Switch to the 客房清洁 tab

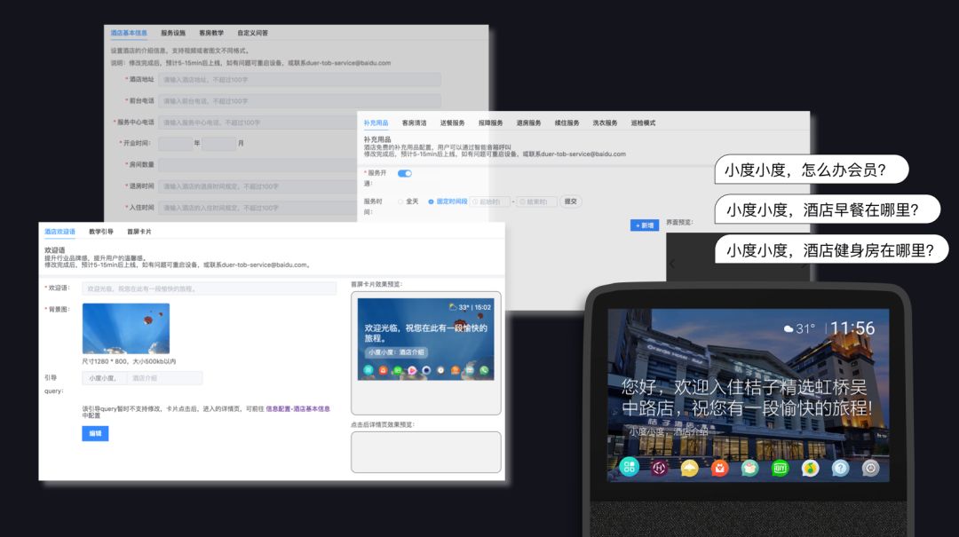coord(415,122)
